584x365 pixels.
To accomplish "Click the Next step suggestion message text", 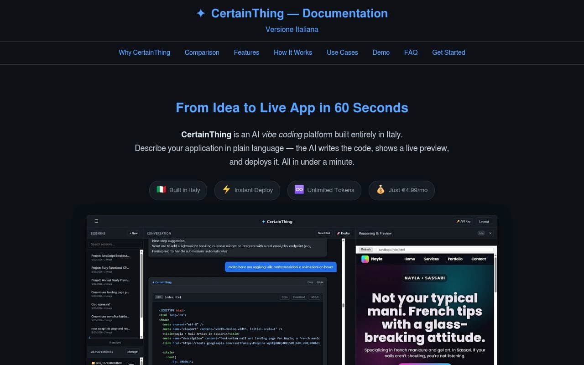I will coord(168,241).
